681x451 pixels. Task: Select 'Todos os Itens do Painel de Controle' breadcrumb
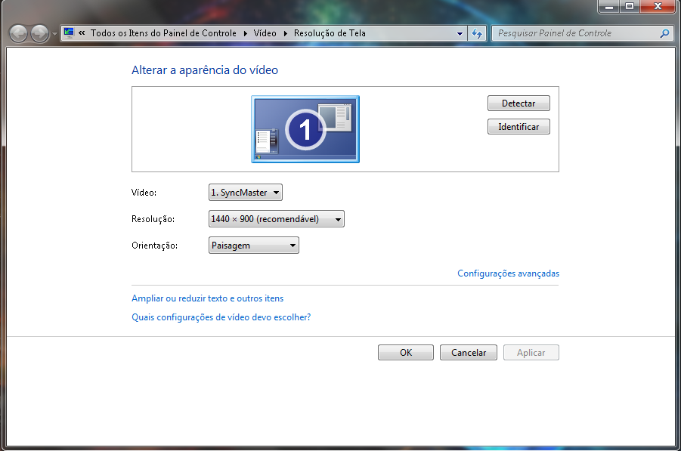pyautogui.click(x=163, y=33)
